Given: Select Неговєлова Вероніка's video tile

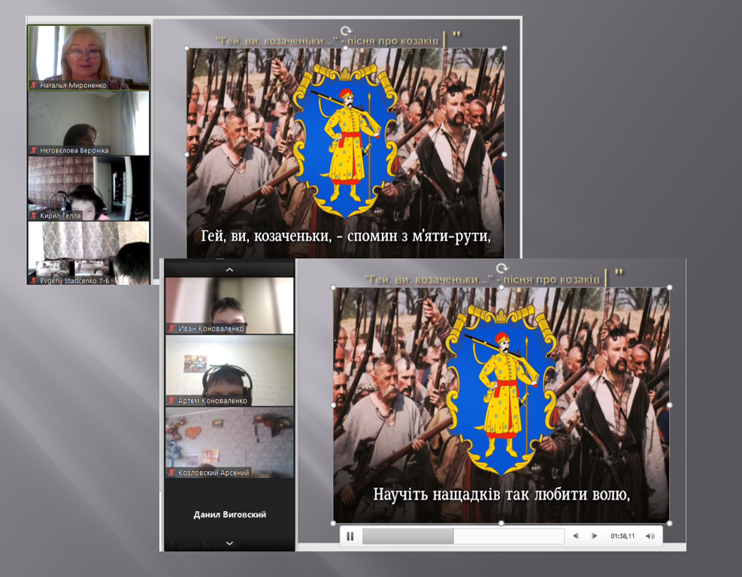Looking at the screenshot, I should coord(89,123).
